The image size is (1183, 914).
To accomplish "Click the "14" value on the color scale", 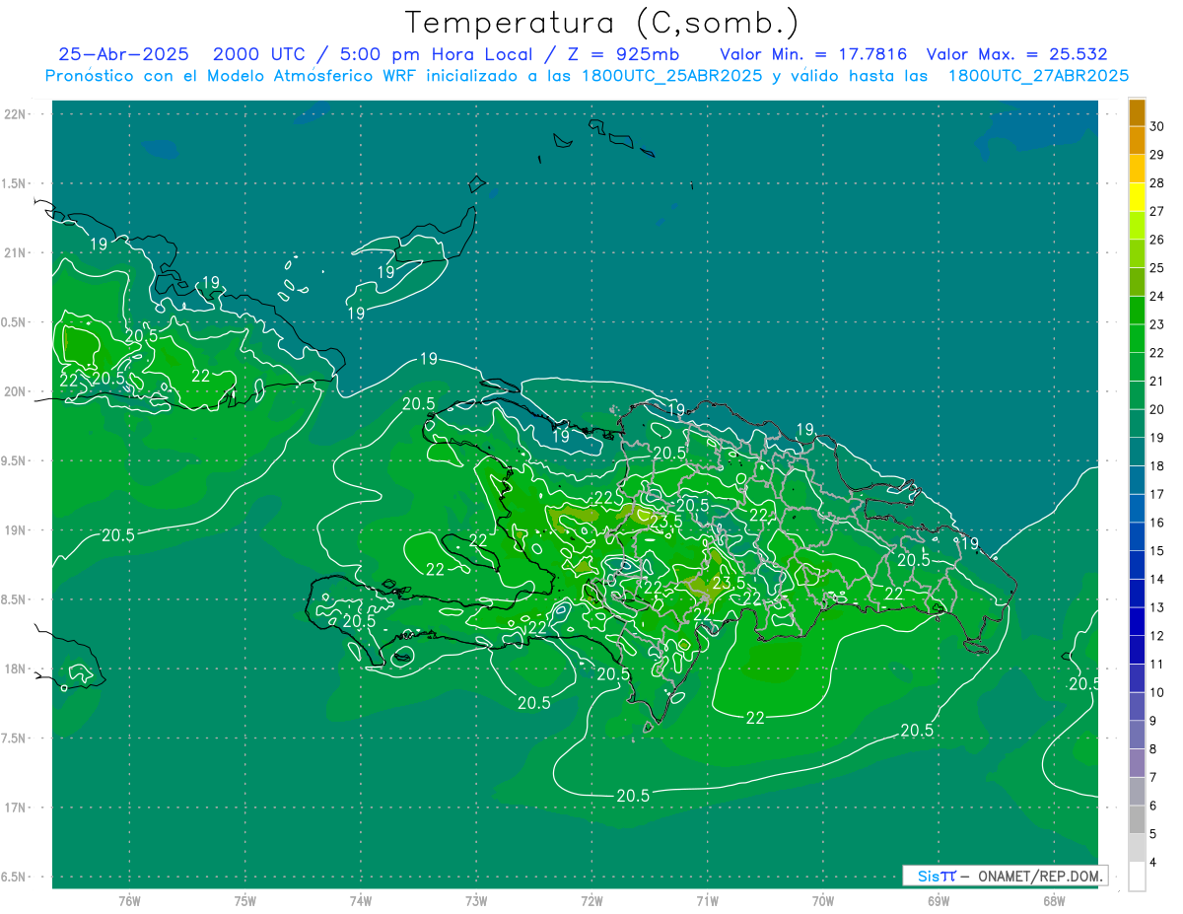I will (1158, 579).
